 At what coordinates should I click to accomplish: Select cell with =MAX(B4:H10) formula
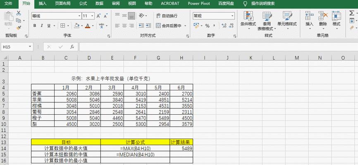pos(135,148)
